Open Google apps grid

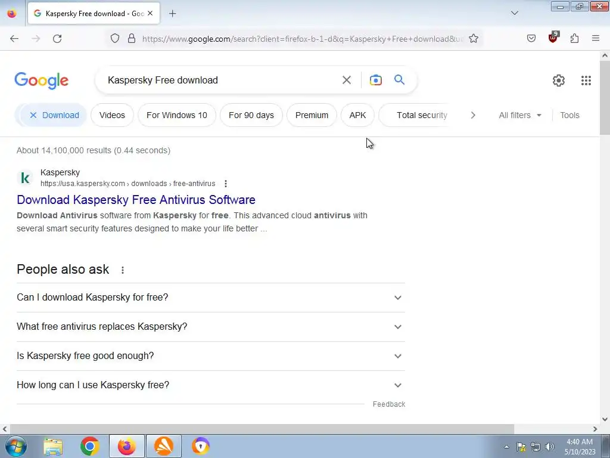coord(586,81)
